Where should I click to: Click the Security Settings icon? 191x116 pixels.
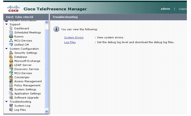click(x=11, y=53)
